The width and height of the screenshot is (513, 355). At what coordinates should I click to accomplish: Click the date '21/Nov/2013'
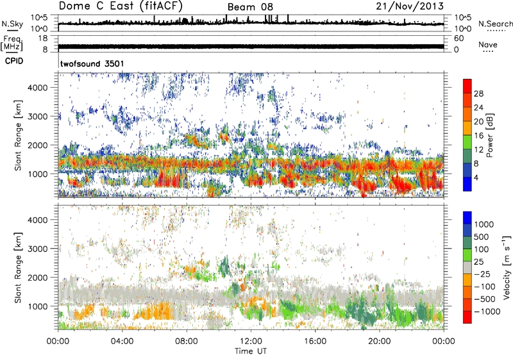pos(410,6)
